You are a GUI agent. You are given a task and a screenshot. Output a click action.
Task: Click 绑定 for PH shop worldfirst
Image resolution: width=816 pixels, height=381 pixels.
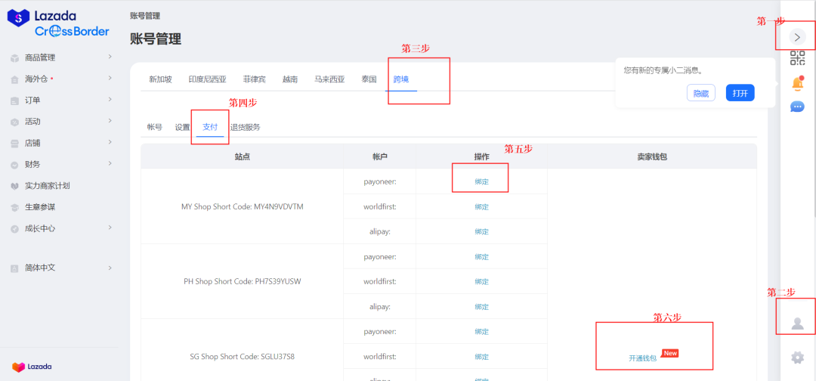pyautogui.click(x=482, y=281)
